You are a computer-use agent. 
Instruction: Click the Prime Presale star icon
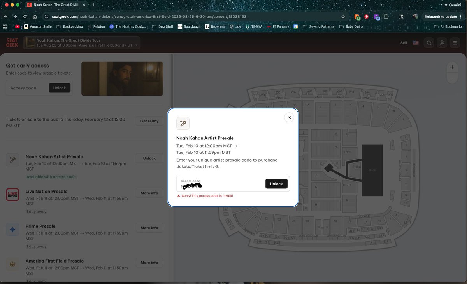pyautogui.click(x=12, y=230)
